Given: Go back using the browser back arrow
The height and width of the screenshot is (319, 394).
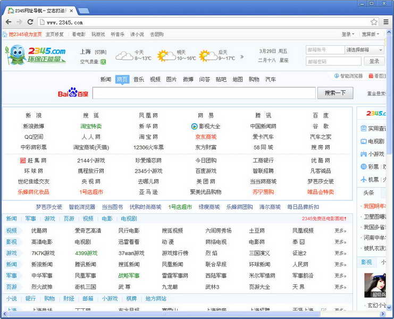Looking at the screenshot, I should (9, 22).
